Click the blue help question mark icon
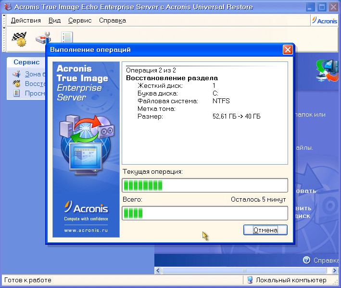This screenshot has width=341, height=288. point(306,260)
